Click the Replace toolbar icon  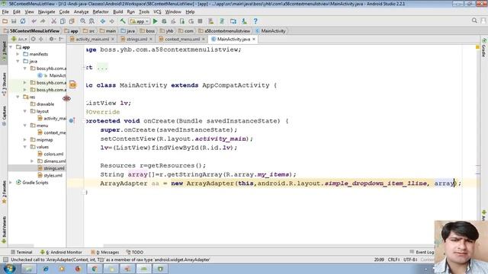(x=91, y=21)
